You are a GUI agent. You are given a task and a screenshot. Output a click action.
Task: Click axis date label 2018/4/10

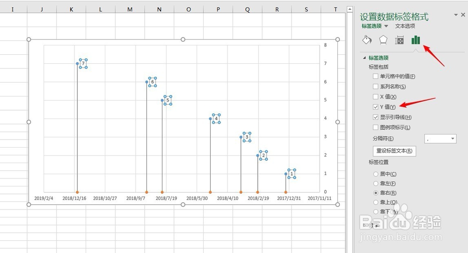tap(227, 198)
